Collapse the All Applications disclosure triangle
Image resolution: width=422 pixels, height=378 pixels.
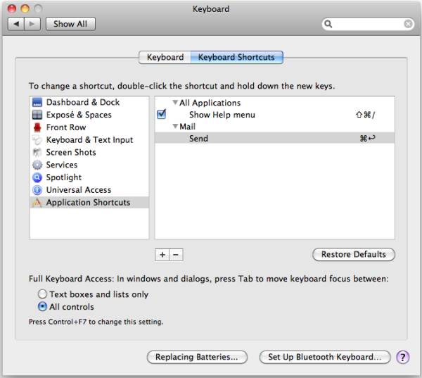[175, 103]
